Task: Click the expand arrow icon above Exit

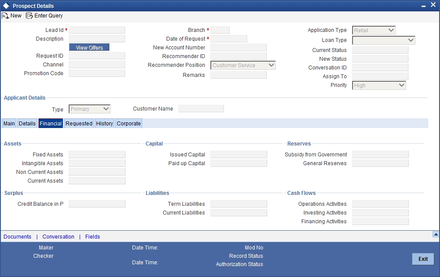Action: (x=436, y=234)
